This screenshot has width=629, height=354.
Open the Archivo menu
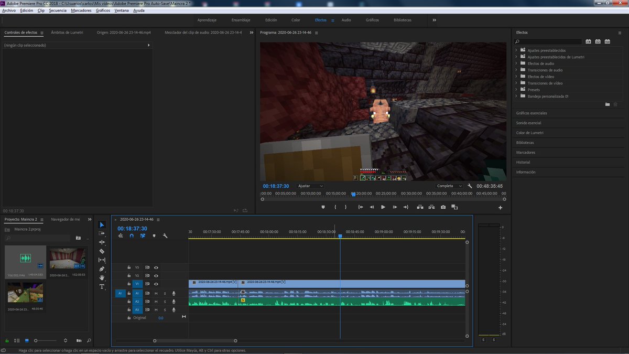(x=9, y=10)
